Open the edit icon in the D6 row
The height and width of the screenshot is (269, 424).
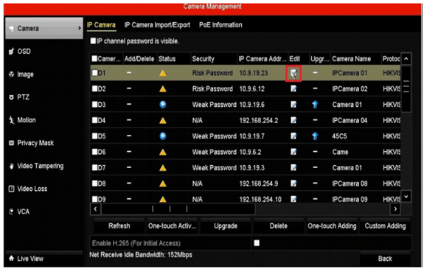coord(293,152)
